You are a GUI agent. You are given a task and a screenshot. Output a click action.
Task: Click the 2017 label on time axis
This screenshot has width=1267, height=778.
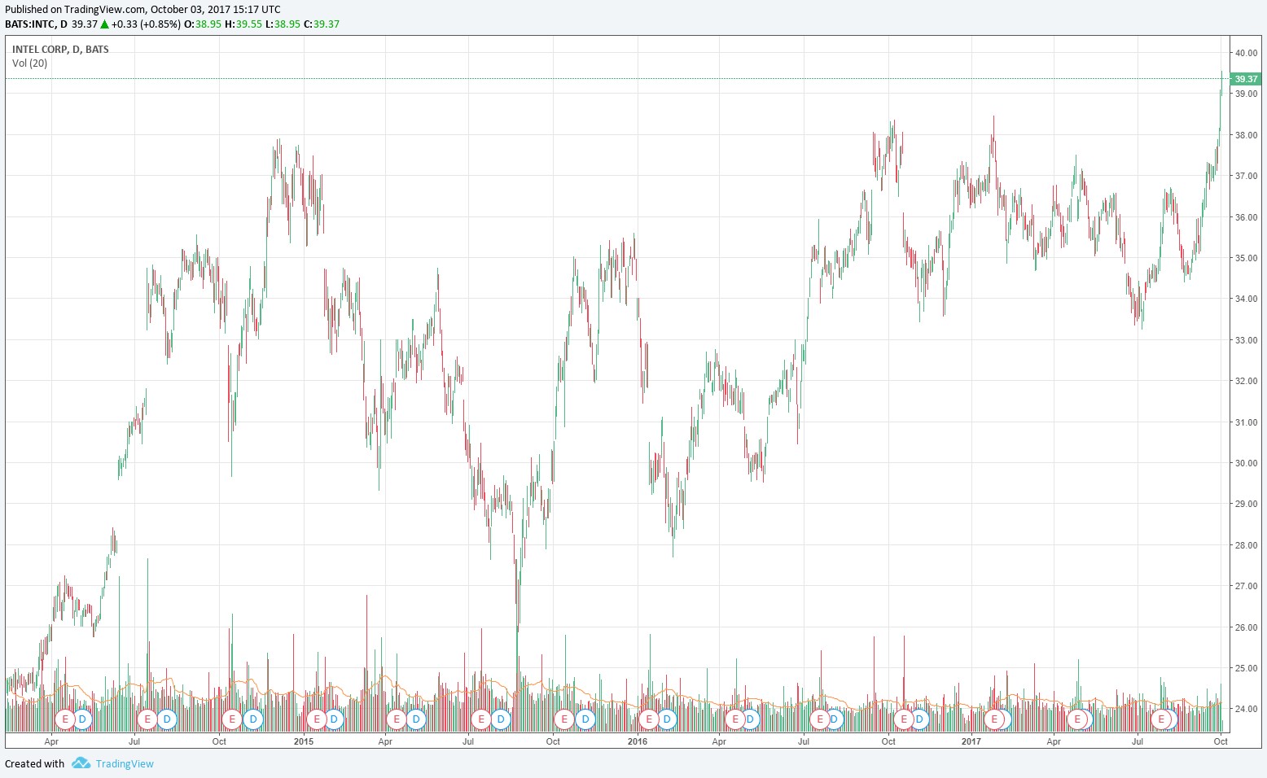coord(971,741)
